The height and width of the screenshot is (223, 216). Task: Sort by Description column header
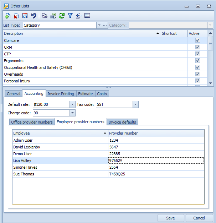(x=82, y=33)
